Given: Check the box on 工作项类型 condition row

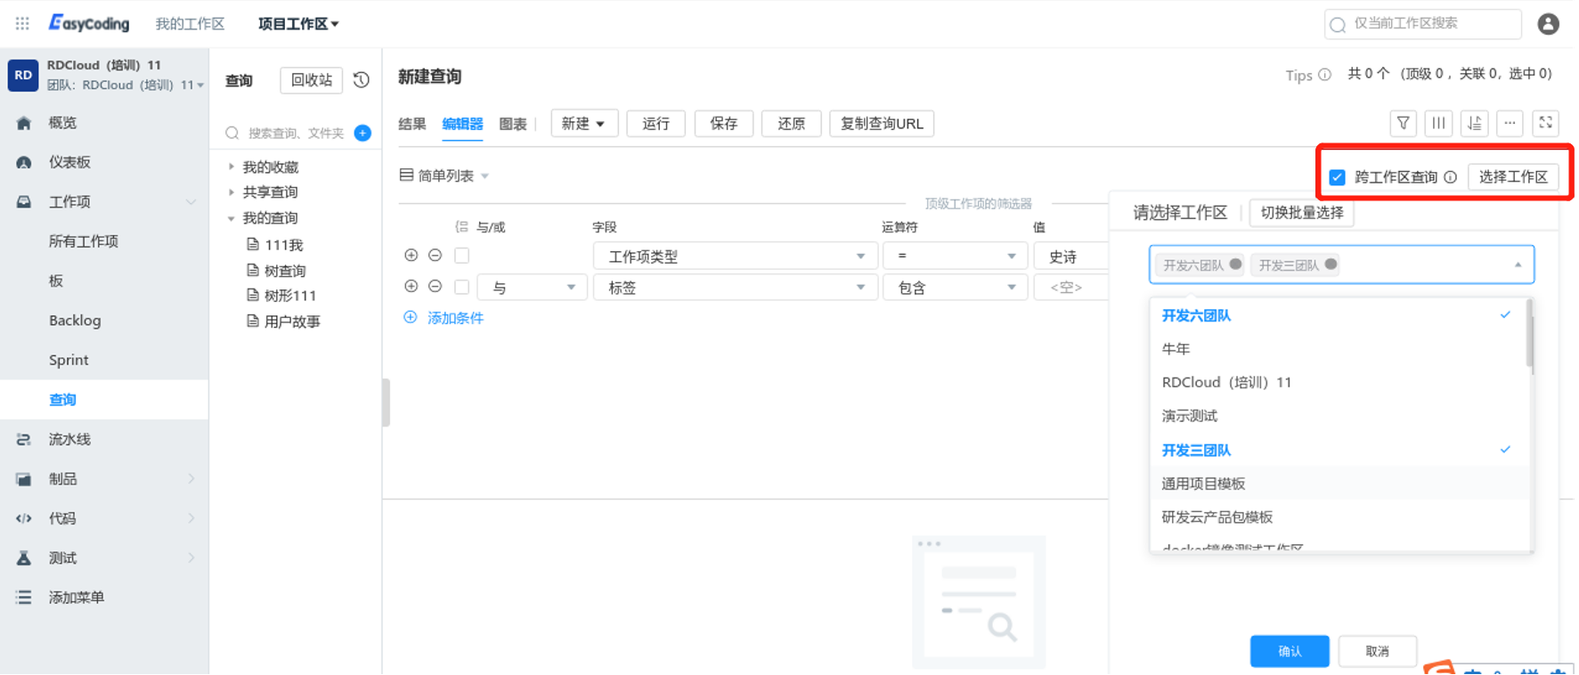Looking at the screenshot, I should (x=461, y=256).
